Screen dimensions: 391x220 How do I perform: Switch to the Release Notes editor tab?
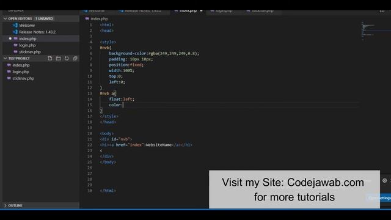coord(143,11)
